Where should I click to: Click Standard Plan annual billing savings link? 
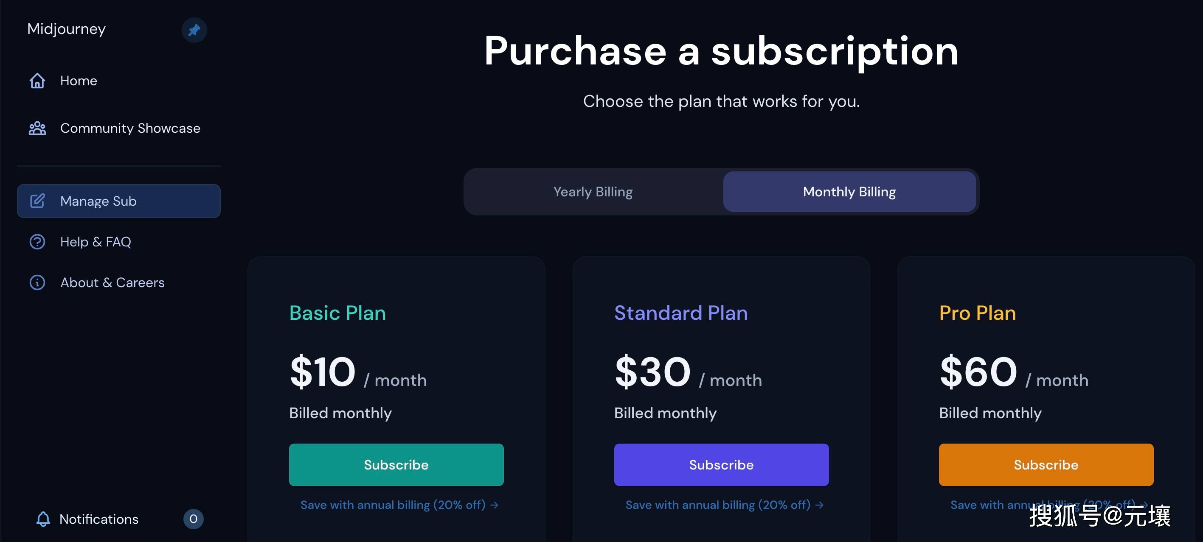(x=724, y=505)
